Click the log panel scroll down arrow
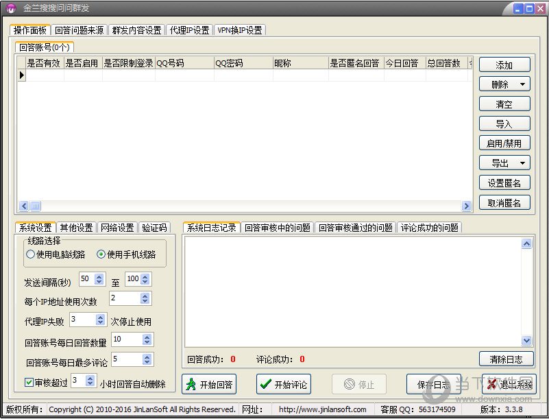 526,340
